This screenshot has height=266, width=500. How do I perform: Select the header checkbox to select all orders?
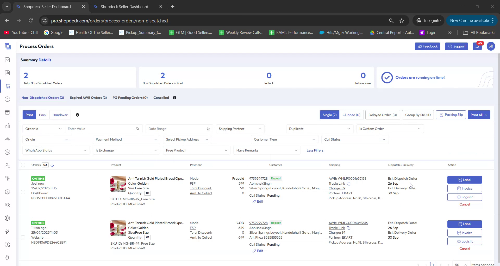pos(23,165)
